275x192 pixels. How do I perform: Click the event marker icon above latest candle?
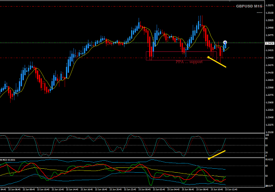225,42
